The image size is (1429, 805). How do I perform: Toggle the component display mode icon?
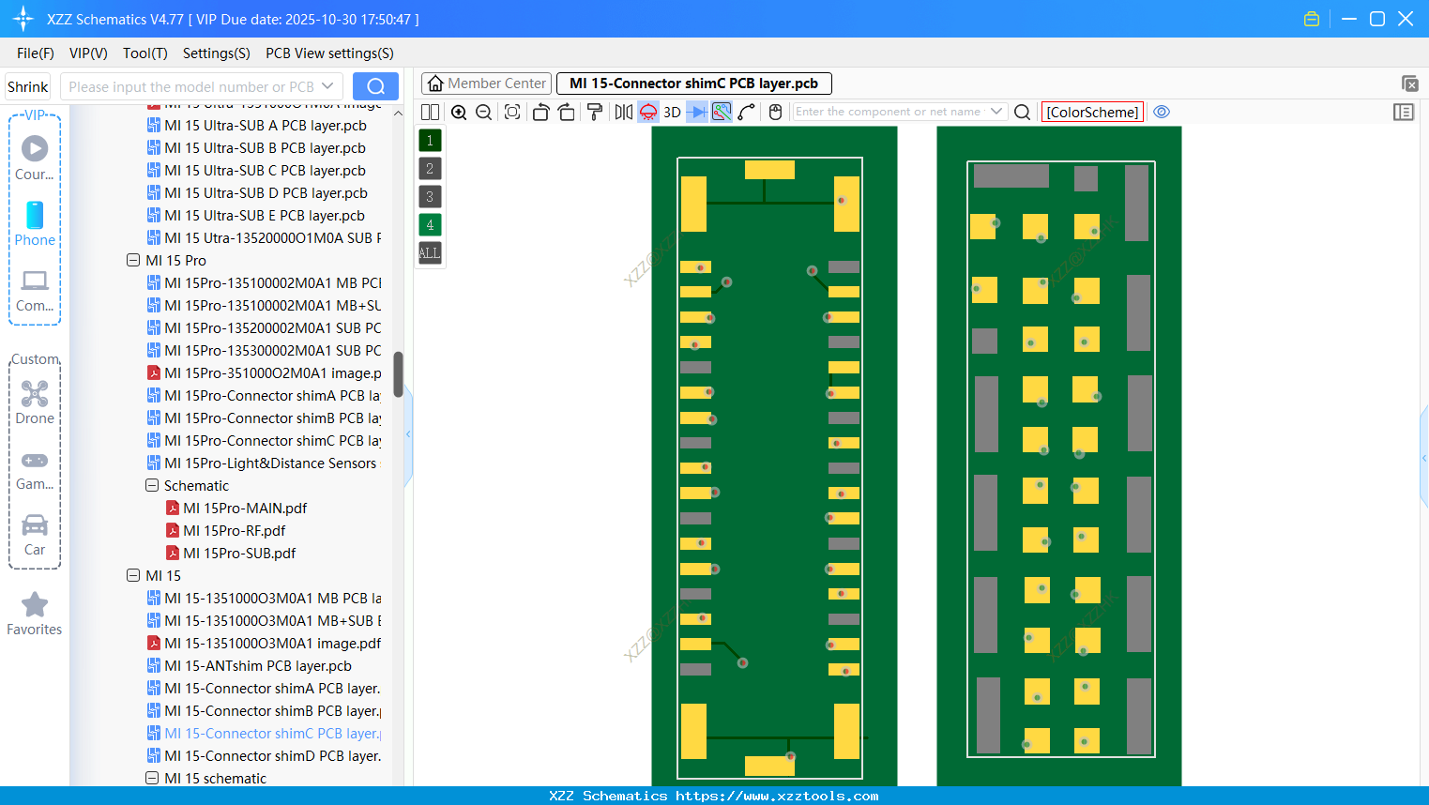(x=647, y=112)
